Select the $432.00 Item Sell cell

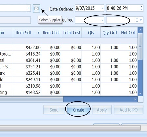pyautogui.click(x=27, y=47)
